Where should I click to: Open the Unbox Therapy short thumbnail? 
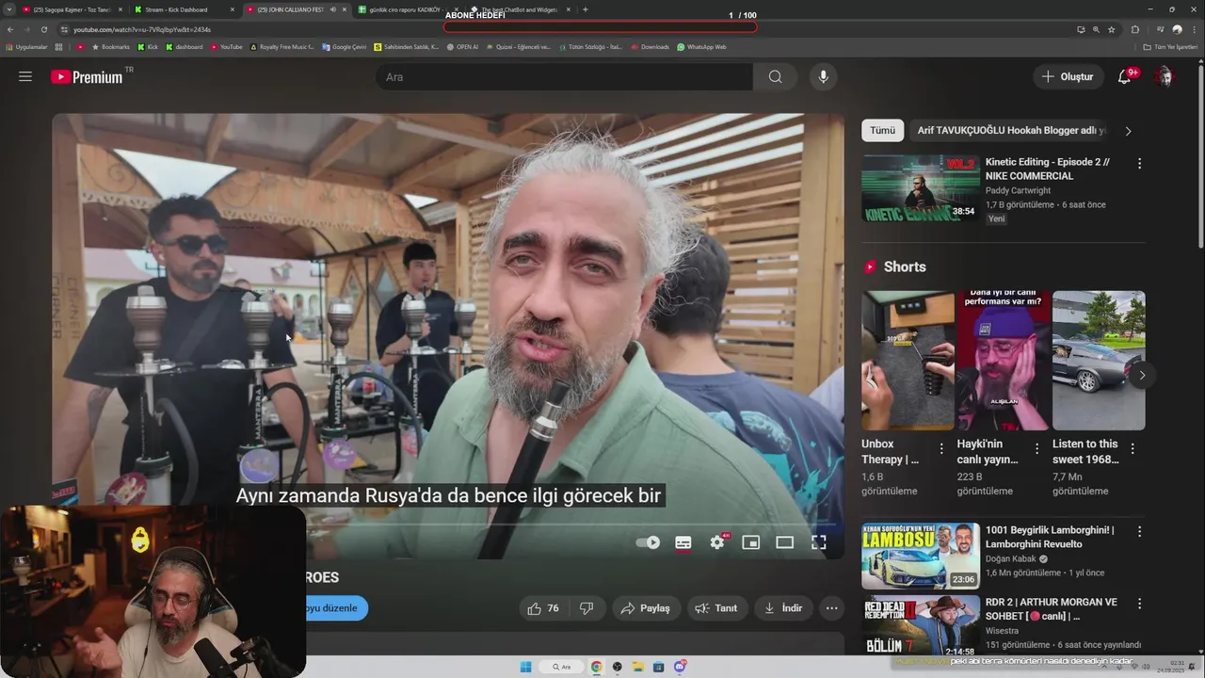(908, 361)
